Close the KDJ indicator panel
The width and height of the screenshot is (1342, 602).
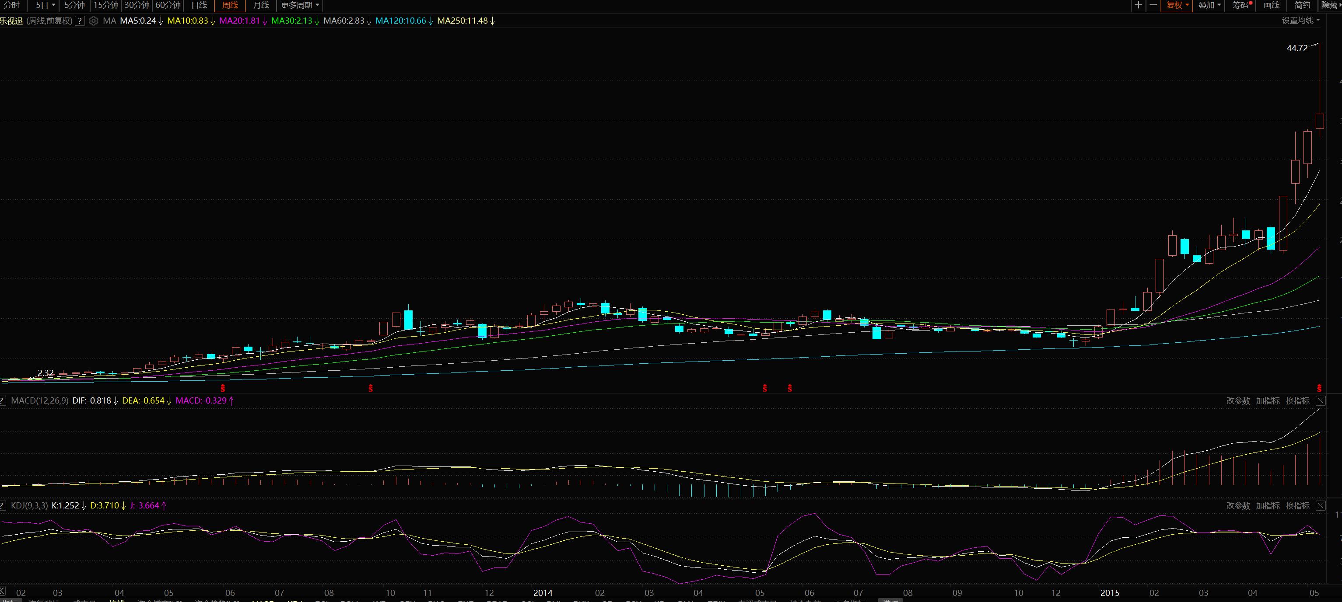click(x=1321, y=506)
